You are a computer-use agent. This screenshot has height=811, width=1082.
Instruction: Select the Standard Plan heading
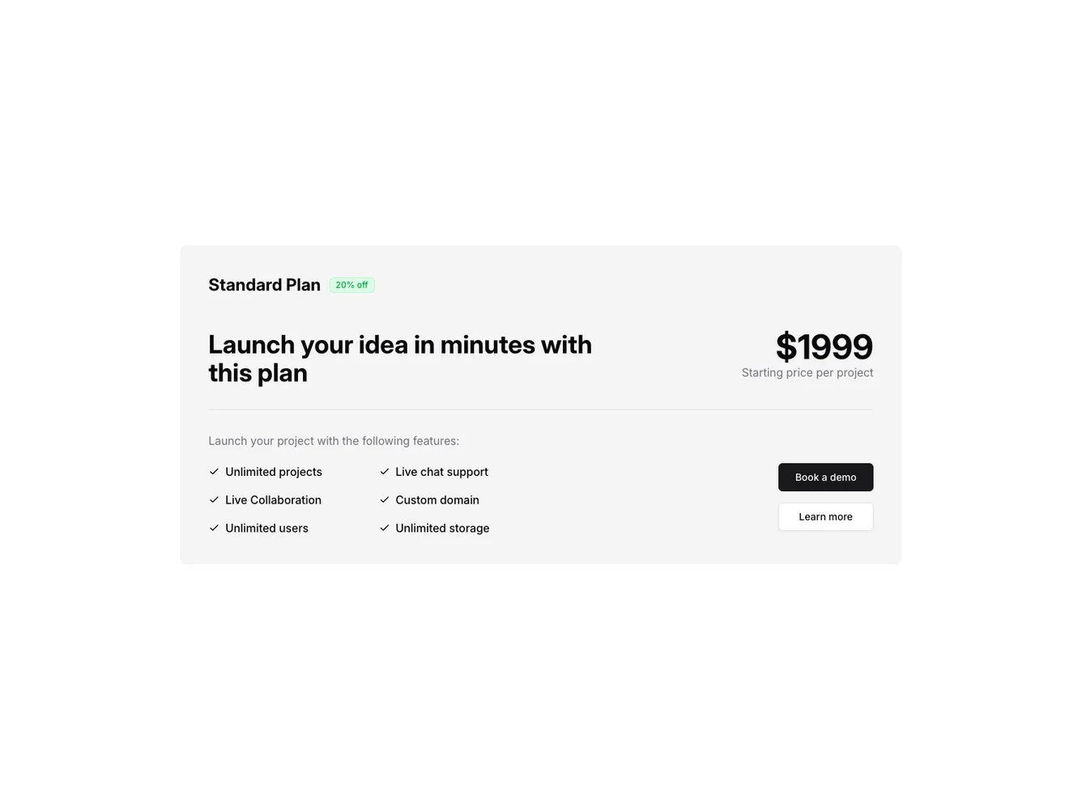tap(264, 284)
